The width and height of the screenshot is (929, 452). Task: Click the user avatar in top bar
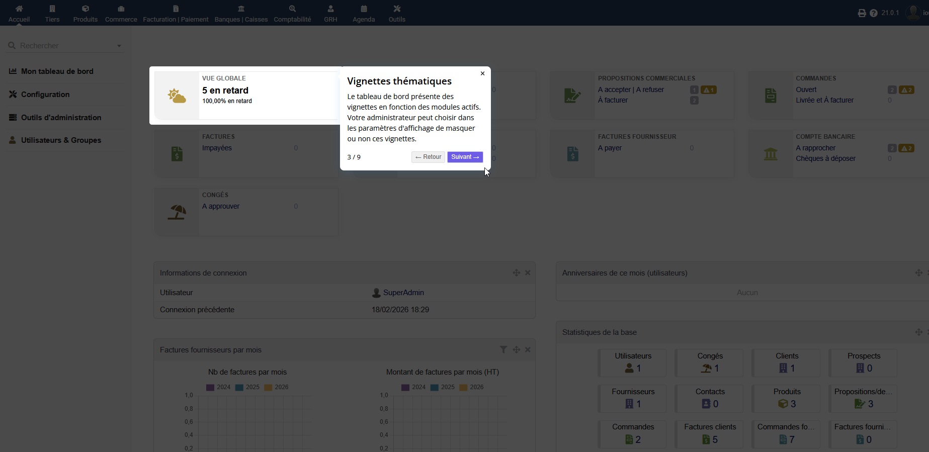pyautogui.click(x=912, y=13)
